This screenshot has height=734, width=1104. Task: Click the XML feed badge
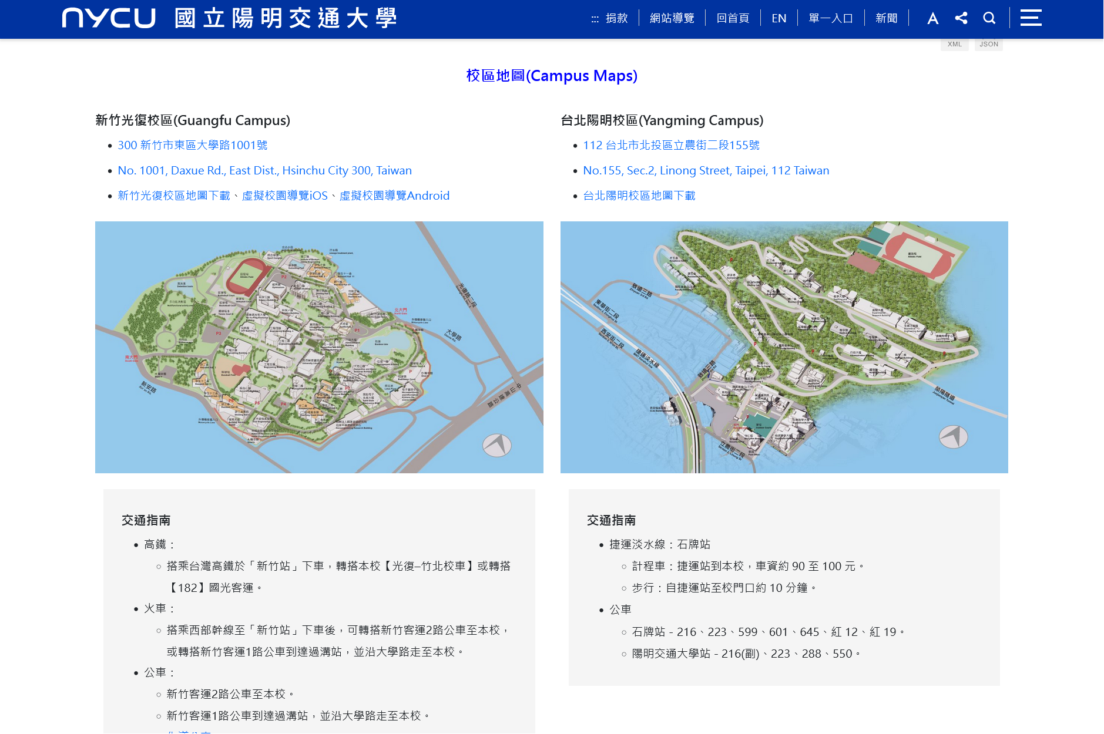[x=954, y=44]
